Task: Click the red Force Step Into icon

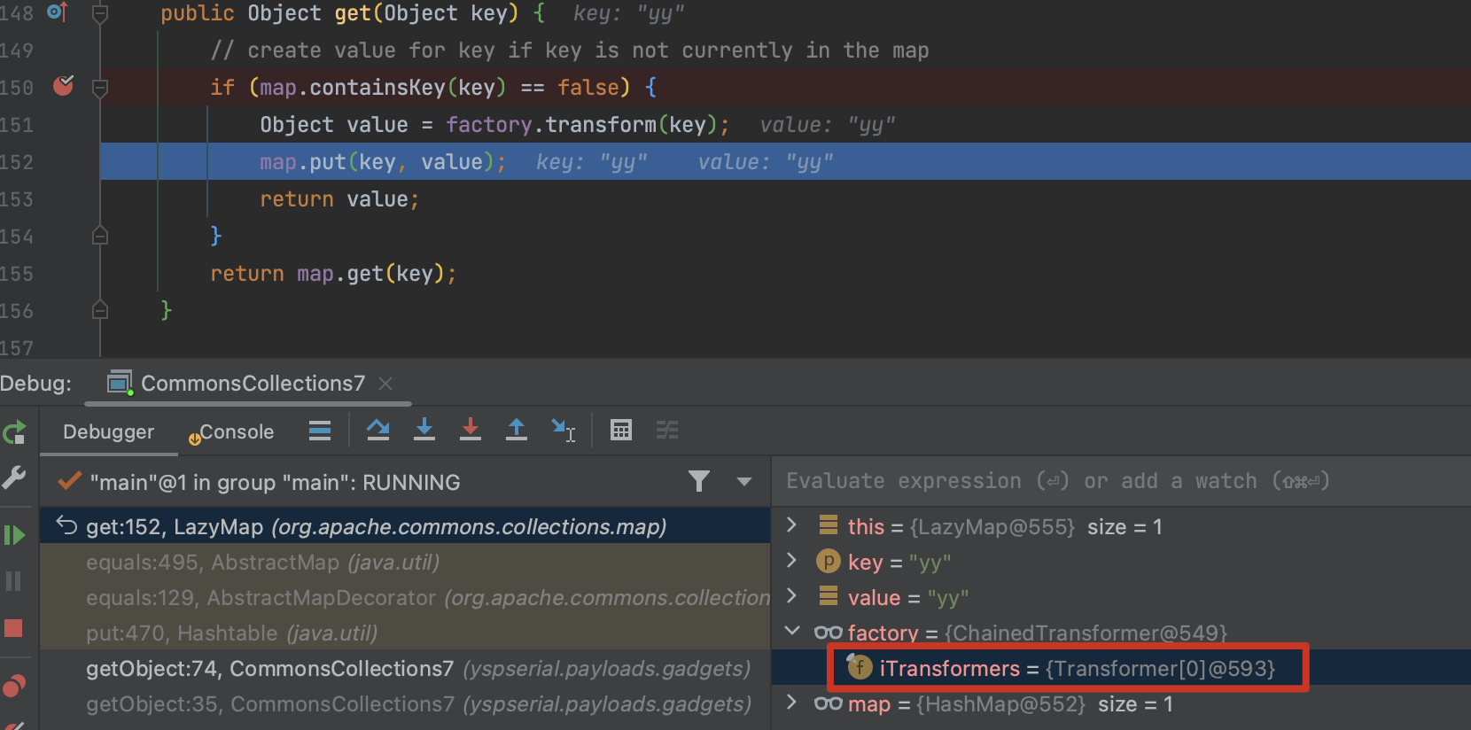Action: (x=471, y=430)
